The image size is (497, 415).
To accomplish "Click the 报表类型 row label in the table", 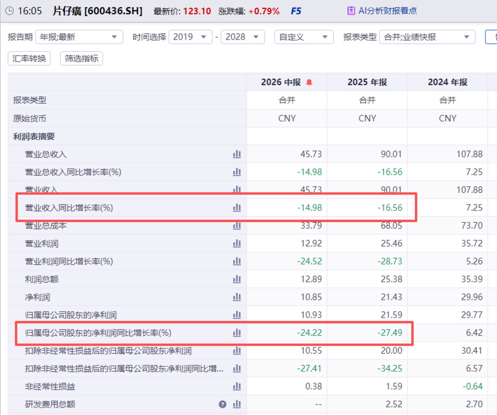I will [x=30, y=100].
